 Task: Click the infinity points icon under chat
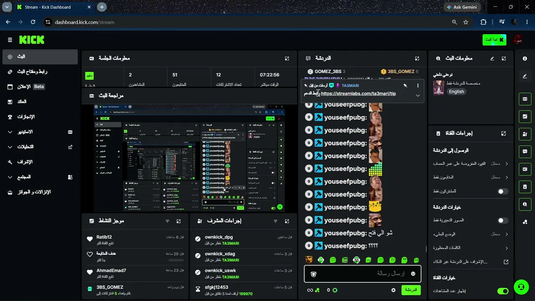(x=310, y=290)
